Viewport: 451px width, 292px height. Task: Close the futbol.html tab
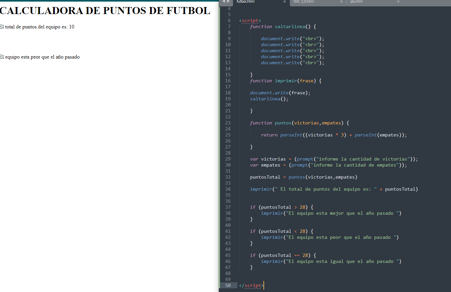pos(285,2)
